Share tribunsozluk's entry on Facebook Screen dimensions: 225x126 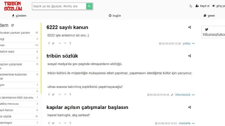[x=49, y=94]
